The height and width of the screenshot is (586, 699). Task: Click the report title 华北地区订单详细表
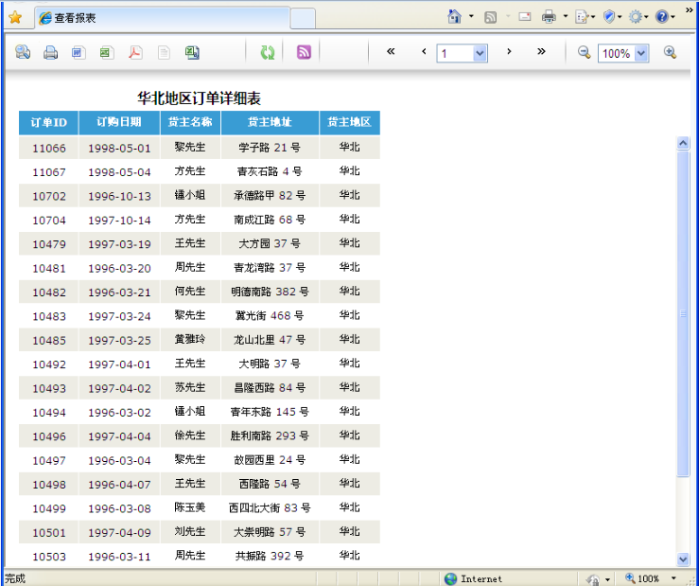tap(199, 98)
